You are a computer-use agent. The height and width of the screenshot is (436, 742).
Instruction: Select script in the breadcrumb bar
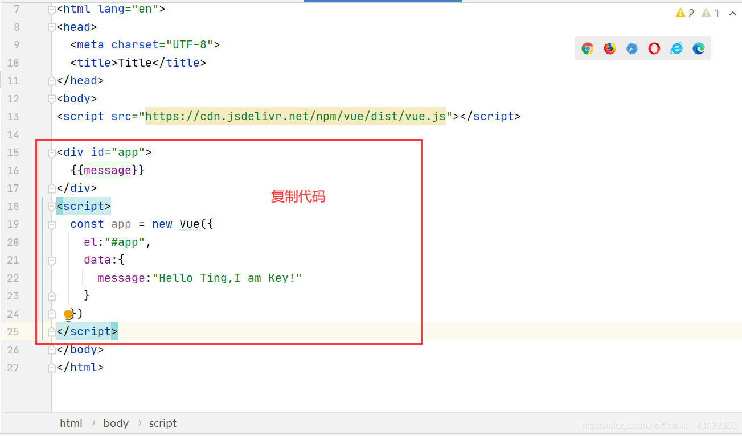tap(163, 423)
